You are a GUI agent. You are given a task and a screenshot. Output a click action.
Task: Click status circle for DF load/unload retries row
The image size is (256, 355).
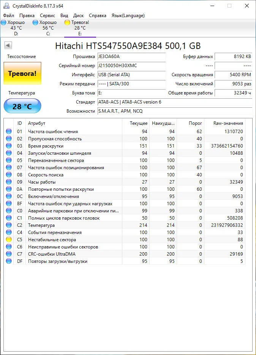pyautogui.click(x=9, y=261)
